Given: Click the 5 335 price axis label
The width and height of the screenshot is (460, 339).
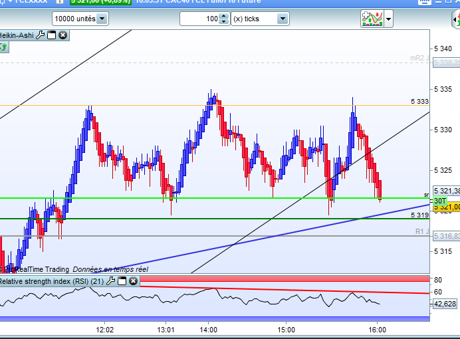Looking at the screenshot, I should [x=443, y=89].
